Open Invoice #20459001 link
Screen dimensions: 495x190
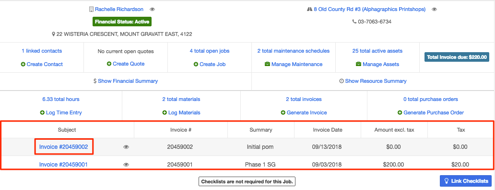[63, 165]
